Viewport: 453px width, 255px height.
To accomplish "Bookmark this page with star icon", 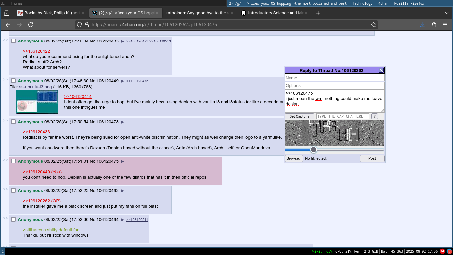I will pyautogui.click(x=374, y=25).
